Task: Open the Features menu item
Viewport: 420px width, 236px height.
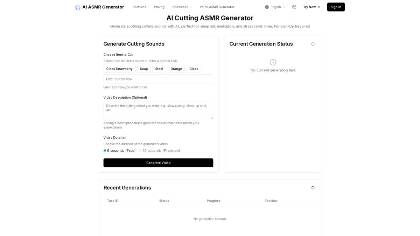Action: 139,7
